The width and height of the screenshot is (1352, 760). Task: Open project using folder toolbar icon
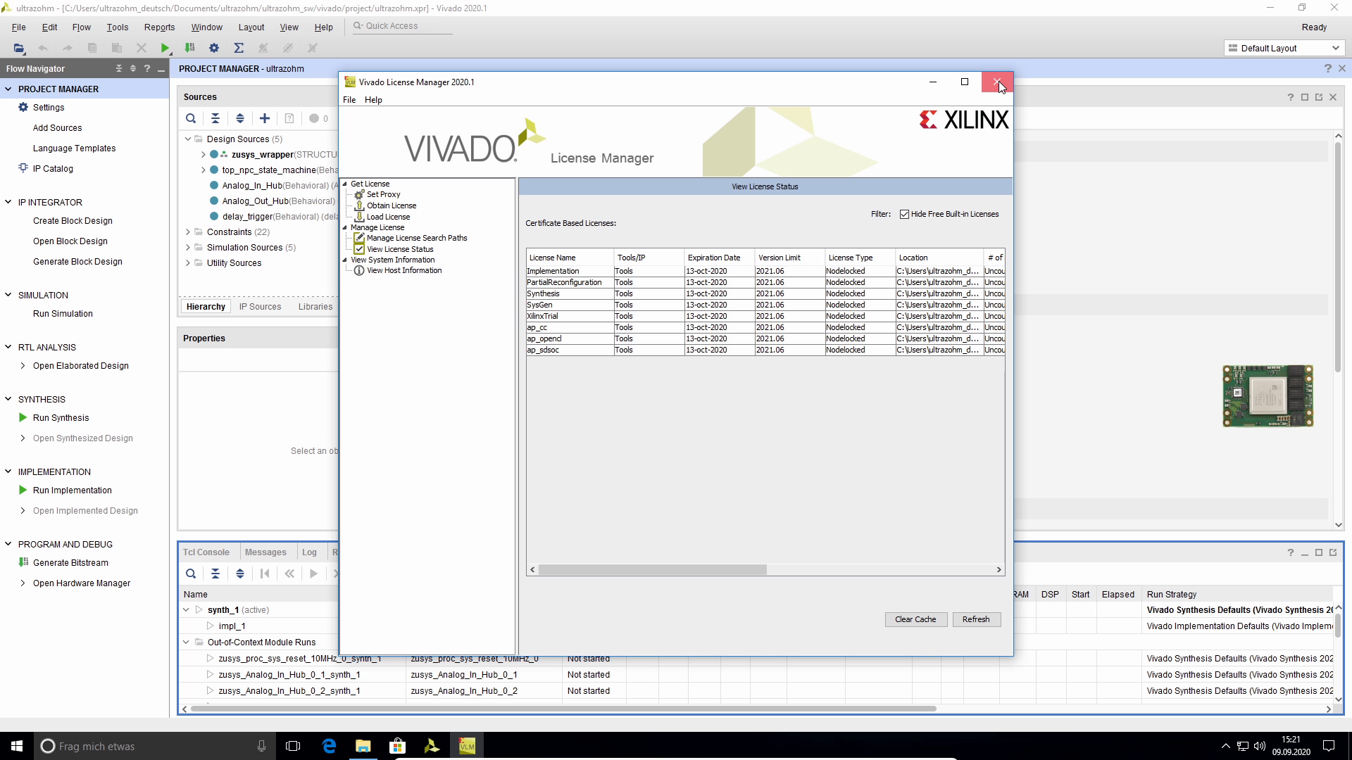click(19, 48)
